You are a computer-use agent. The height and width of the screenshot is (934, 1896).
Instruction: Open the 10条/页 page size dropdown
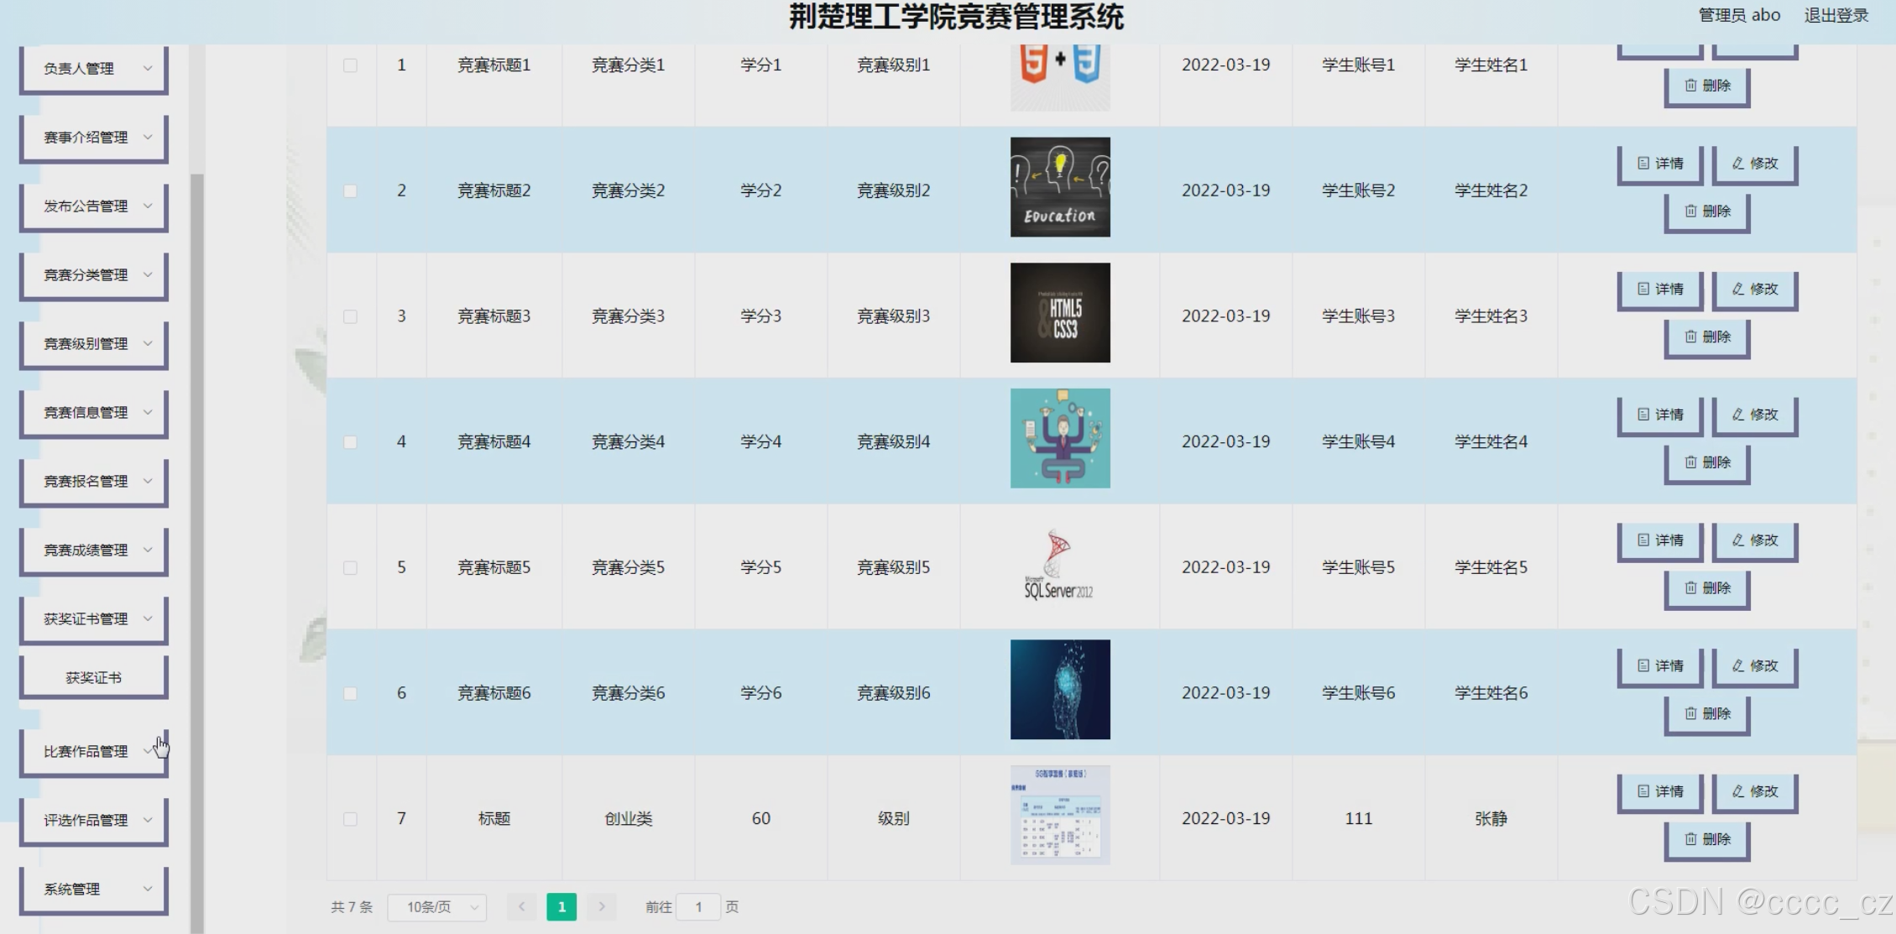[437, 906]
